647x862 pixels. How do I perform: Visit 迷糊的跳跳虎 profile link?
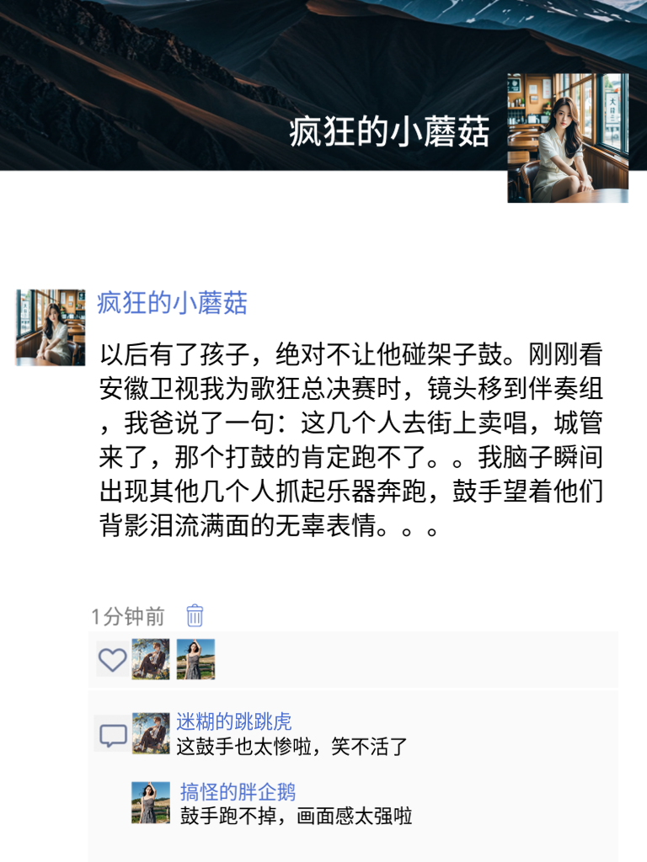click(234, 721)
